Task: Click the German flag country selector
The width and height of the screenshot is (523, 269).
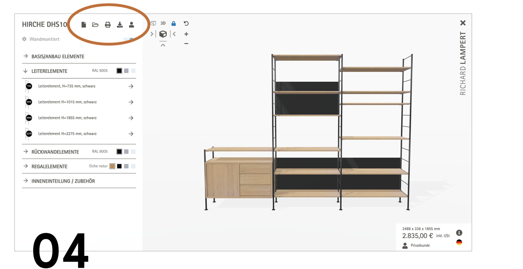Action: (459, 242)
